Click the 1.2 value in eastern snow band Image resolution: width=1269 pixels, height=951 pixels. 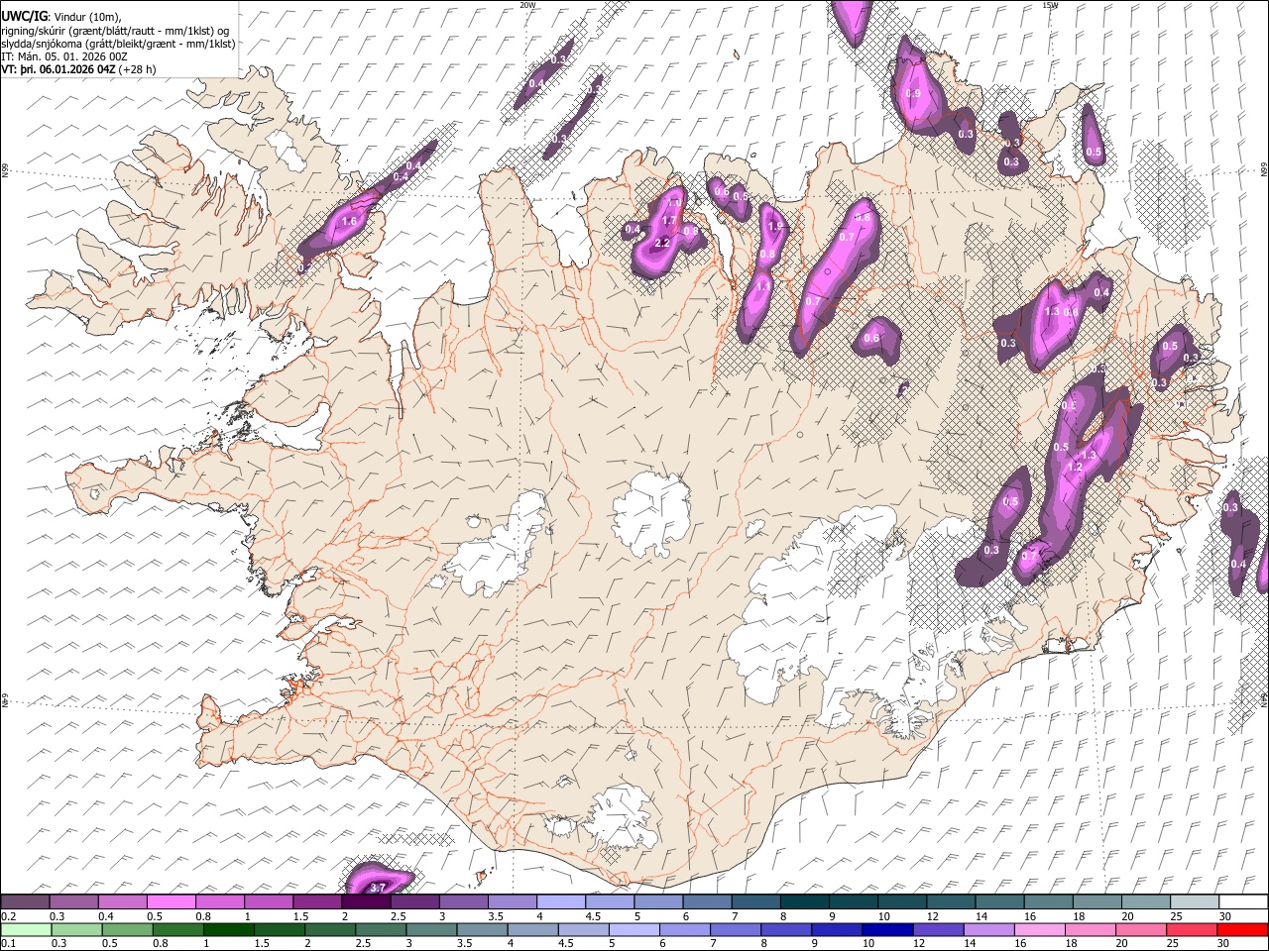point(1075,467)
